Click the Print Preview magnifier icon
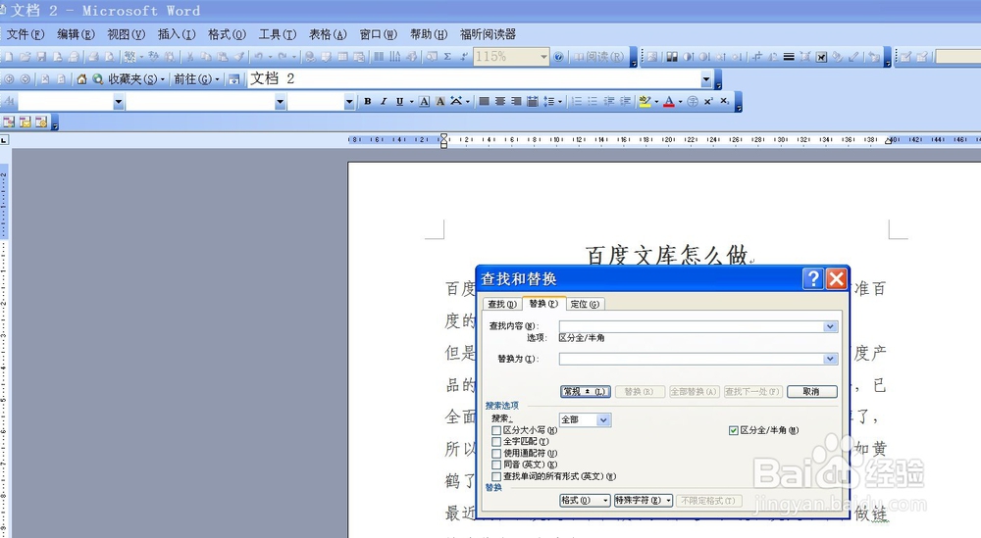This screenshot has width=981, height=538. tap(110, 57)
